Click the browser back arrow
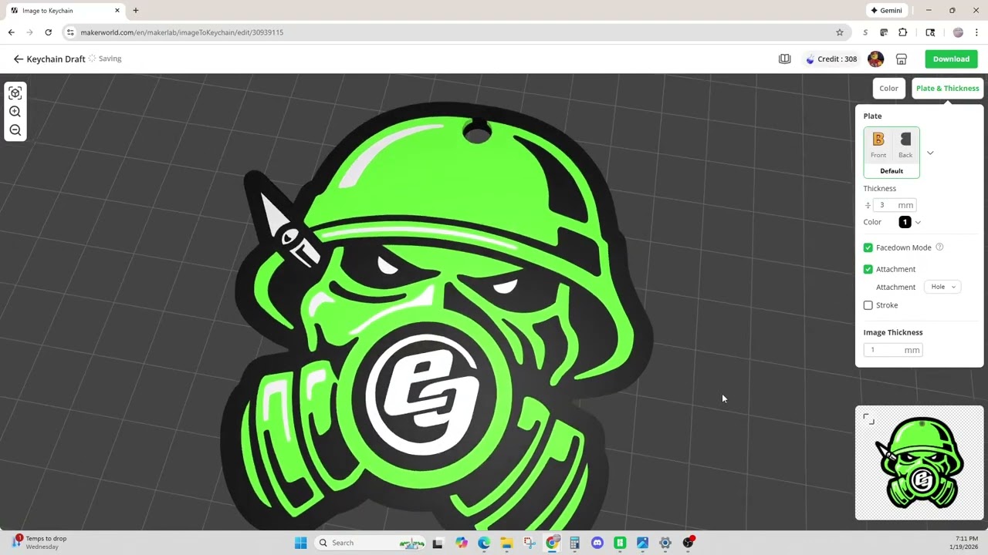Image resolution: width=988 pixels, height=555 pixels. [11, 32]
